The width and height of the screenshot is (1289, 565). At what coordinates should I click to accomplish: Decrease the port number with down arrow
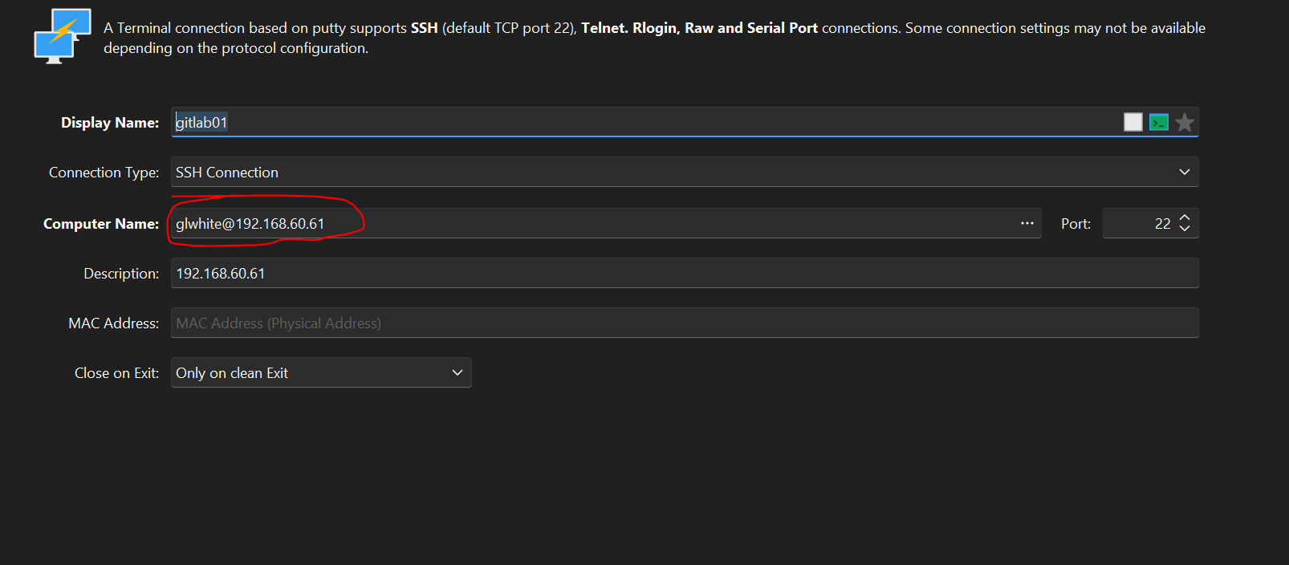[x=1185, y=229]
